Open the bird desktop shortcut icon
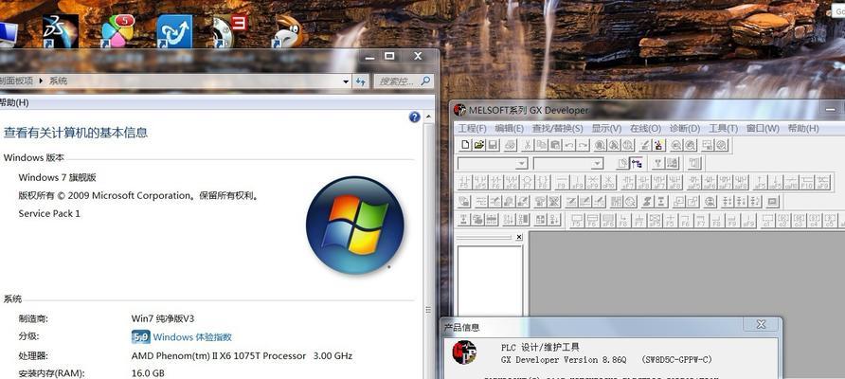Image resolution: width=845 pixels, height=379 pixels. pos(288,30)
